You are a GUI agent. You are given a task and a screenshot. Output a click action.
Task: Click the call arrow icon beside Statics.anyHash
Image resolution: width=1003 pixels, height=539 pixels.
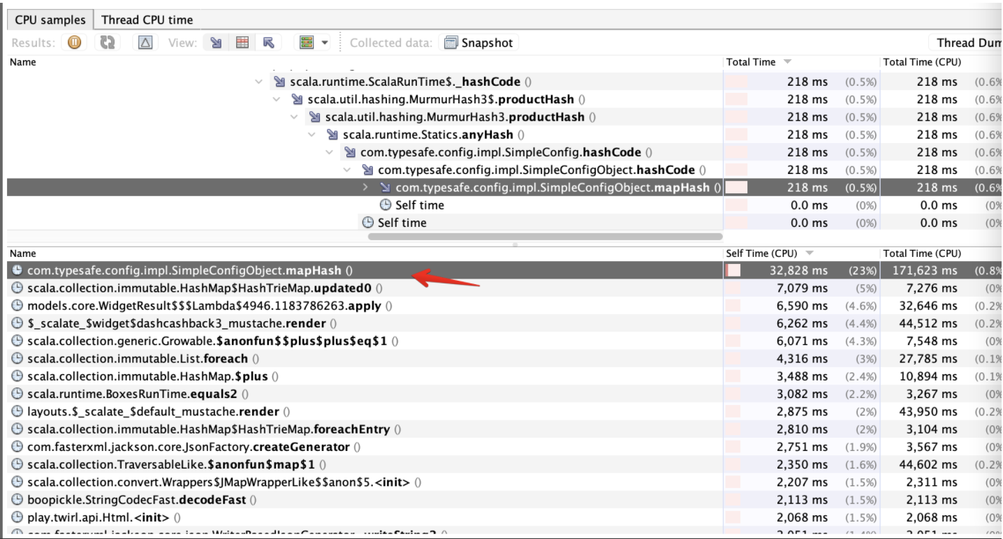point(333,135)
